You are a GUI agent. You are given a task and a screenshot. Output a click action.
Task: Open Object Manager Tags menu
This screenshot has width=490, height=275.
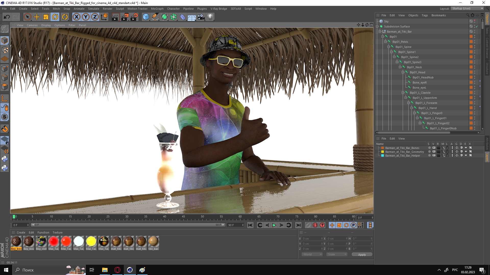coord(425,15)
